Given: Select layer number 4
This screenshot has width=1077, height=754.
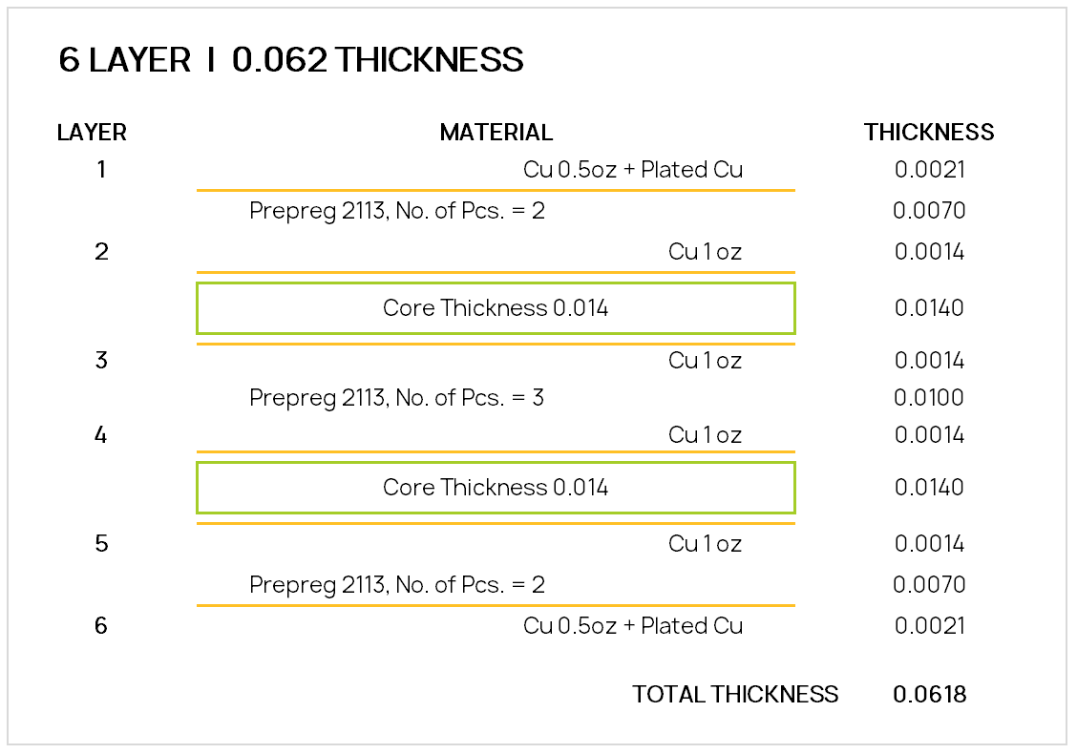Looking at the screenshot, I should (x=101, y=436).
